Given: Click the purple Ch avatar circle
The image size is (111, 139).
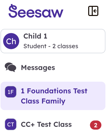Looking at the screenshot, I should 11,41.
